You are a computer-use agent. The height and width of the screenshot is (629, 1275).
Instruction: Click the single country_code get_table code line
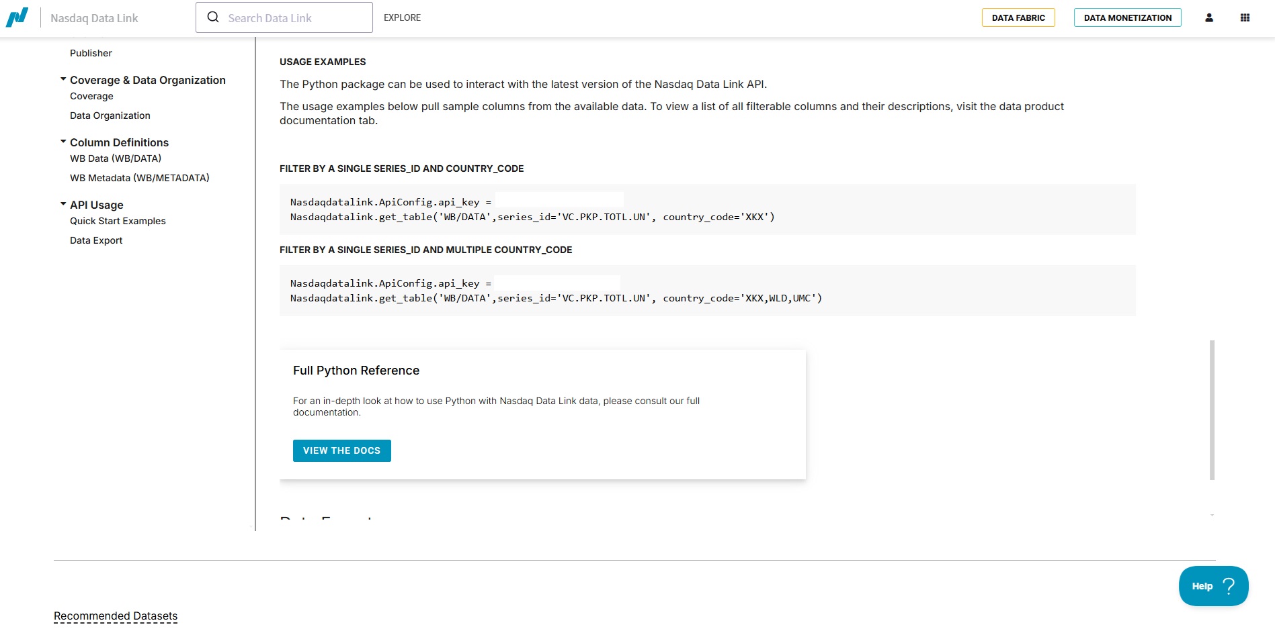coord(532,217)
